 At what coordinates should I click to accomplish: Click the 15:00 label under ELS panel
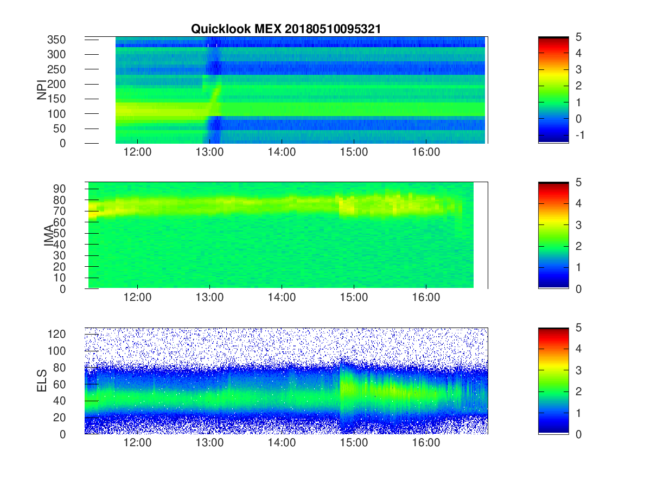[354, 444]
